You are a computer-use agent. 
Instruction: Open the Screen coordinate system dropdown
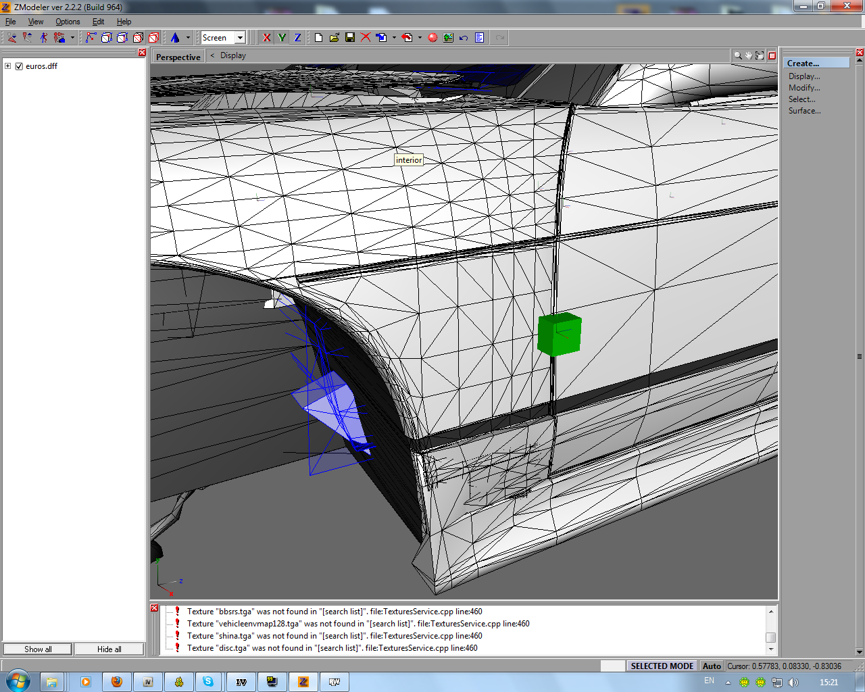(240, 38)
